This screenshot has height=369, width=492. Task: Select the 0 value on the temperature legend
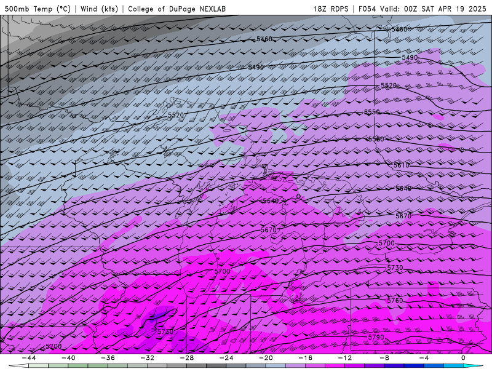464,358
